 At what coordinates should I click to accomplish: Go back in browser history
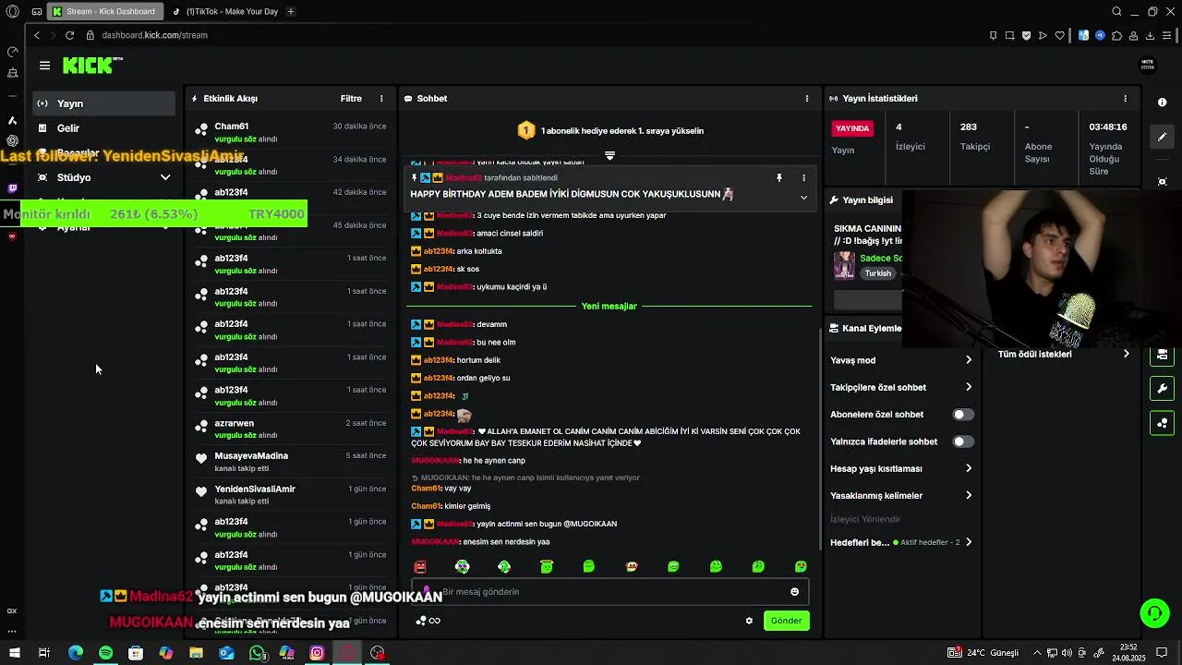tap(37, 35)
